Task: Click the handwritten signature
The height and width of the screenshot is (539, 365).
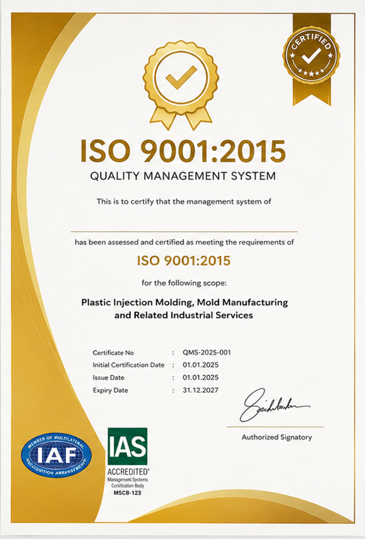Action: click(274, 405)
